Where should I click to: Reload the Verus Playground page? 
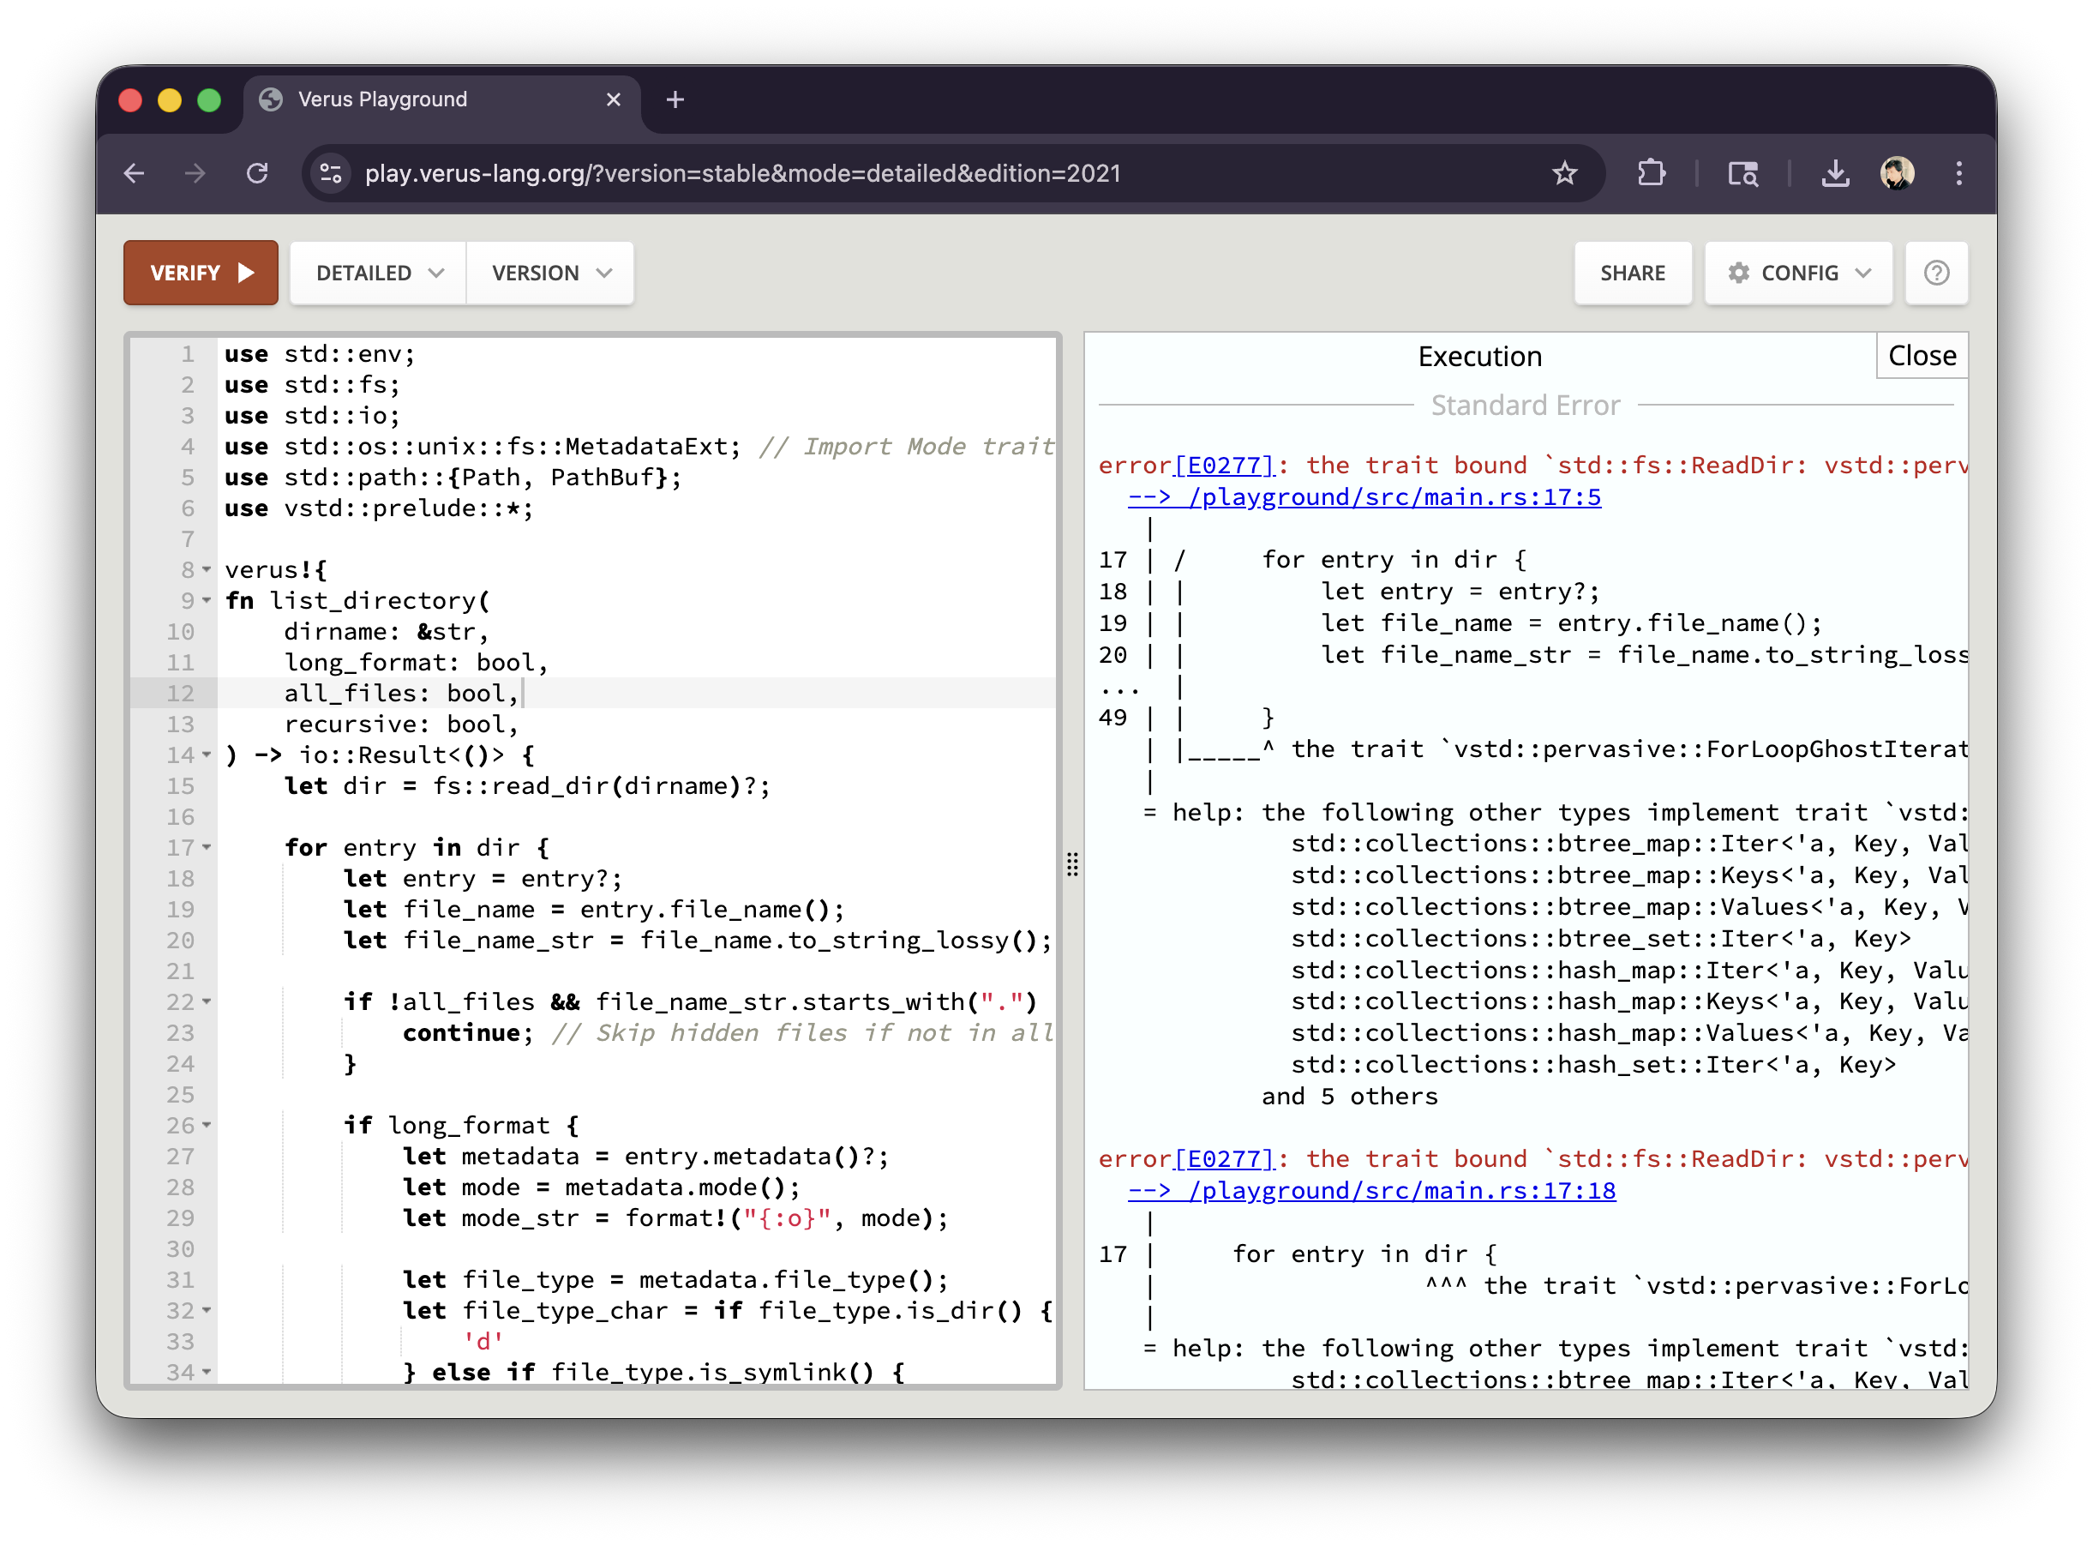click(257, 173)
